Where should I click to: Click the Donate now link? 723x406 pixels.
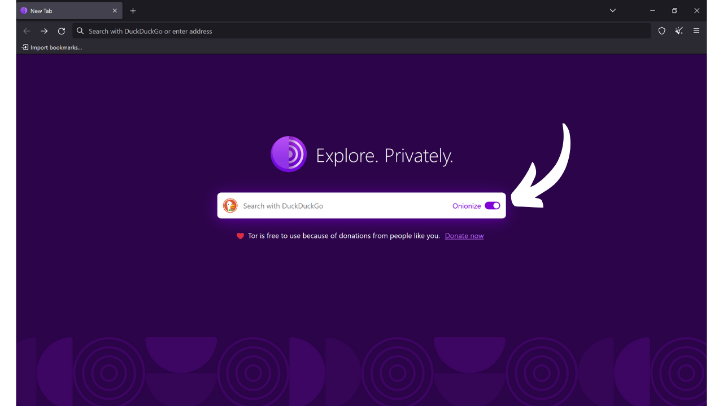click(464, 235)
